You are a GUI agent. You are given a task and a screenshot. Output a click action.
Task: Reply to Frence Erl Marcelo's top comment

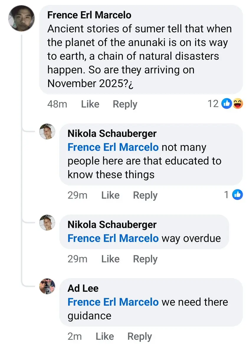pos(125,105)
